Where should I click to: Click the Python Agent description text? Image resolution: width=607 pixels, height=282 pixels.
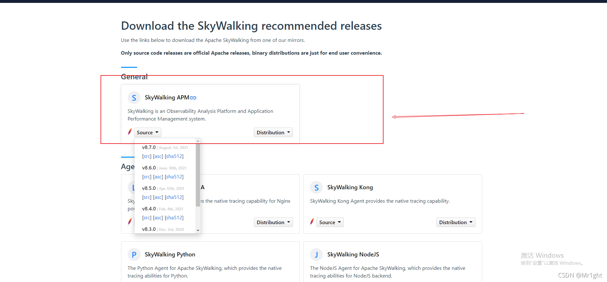tap(205, 272)
